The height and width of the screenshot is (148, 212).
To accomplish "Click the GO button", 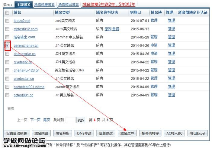I will pyautogui.click(x=81, y=120).
